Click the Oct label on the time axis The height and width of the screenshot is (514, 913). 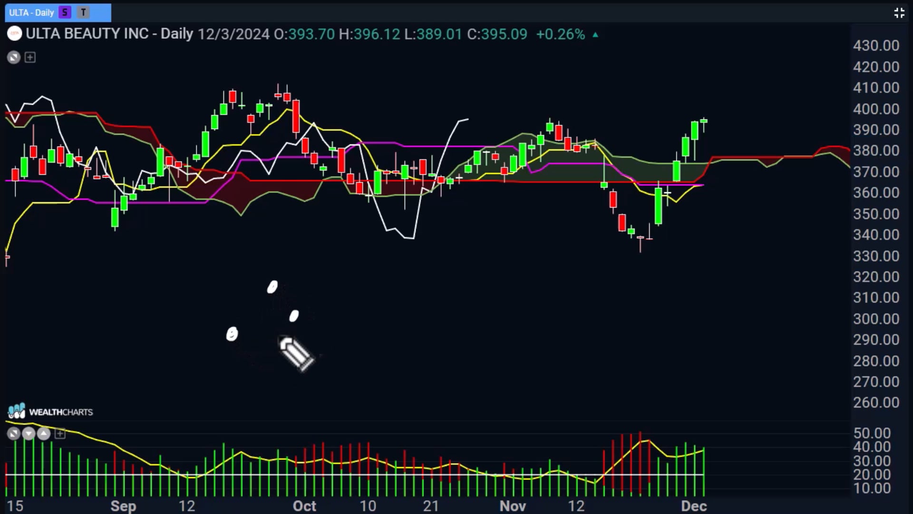(304, 506)
